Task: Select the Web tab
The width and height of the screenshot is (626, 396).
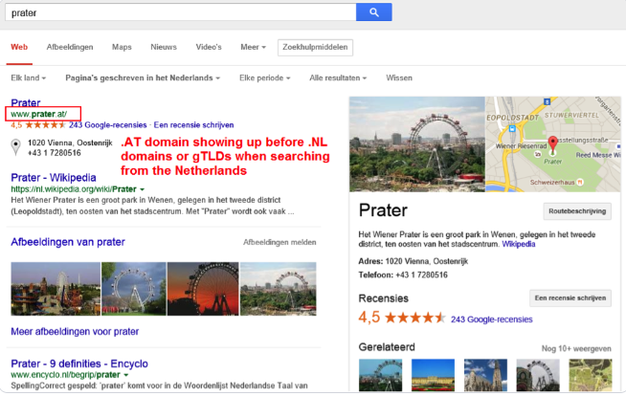Action: coord(19,47)
